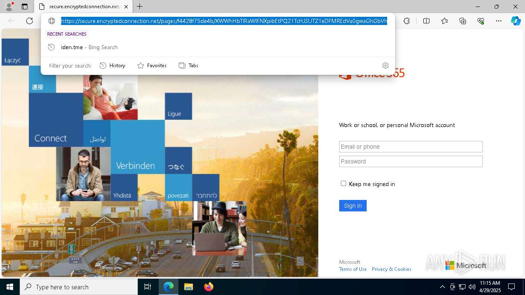
Task: Open the Privacy & Cookies link
Action: pyautogui.click(x=391, y=269)
